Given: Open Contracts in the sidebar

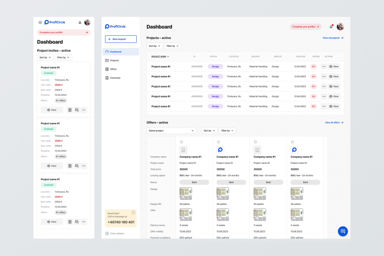Looking at the screenshot, I should [x=121, y=78].
